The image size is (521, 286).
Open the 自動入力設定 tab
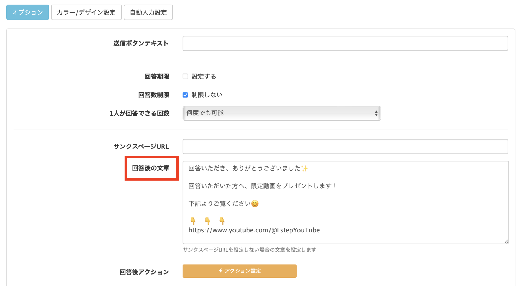point(148,12)
